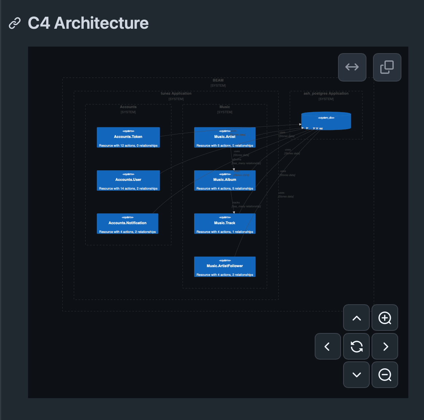424x420 pixels.
Task: Pan the diagram left
Action: 327,346
